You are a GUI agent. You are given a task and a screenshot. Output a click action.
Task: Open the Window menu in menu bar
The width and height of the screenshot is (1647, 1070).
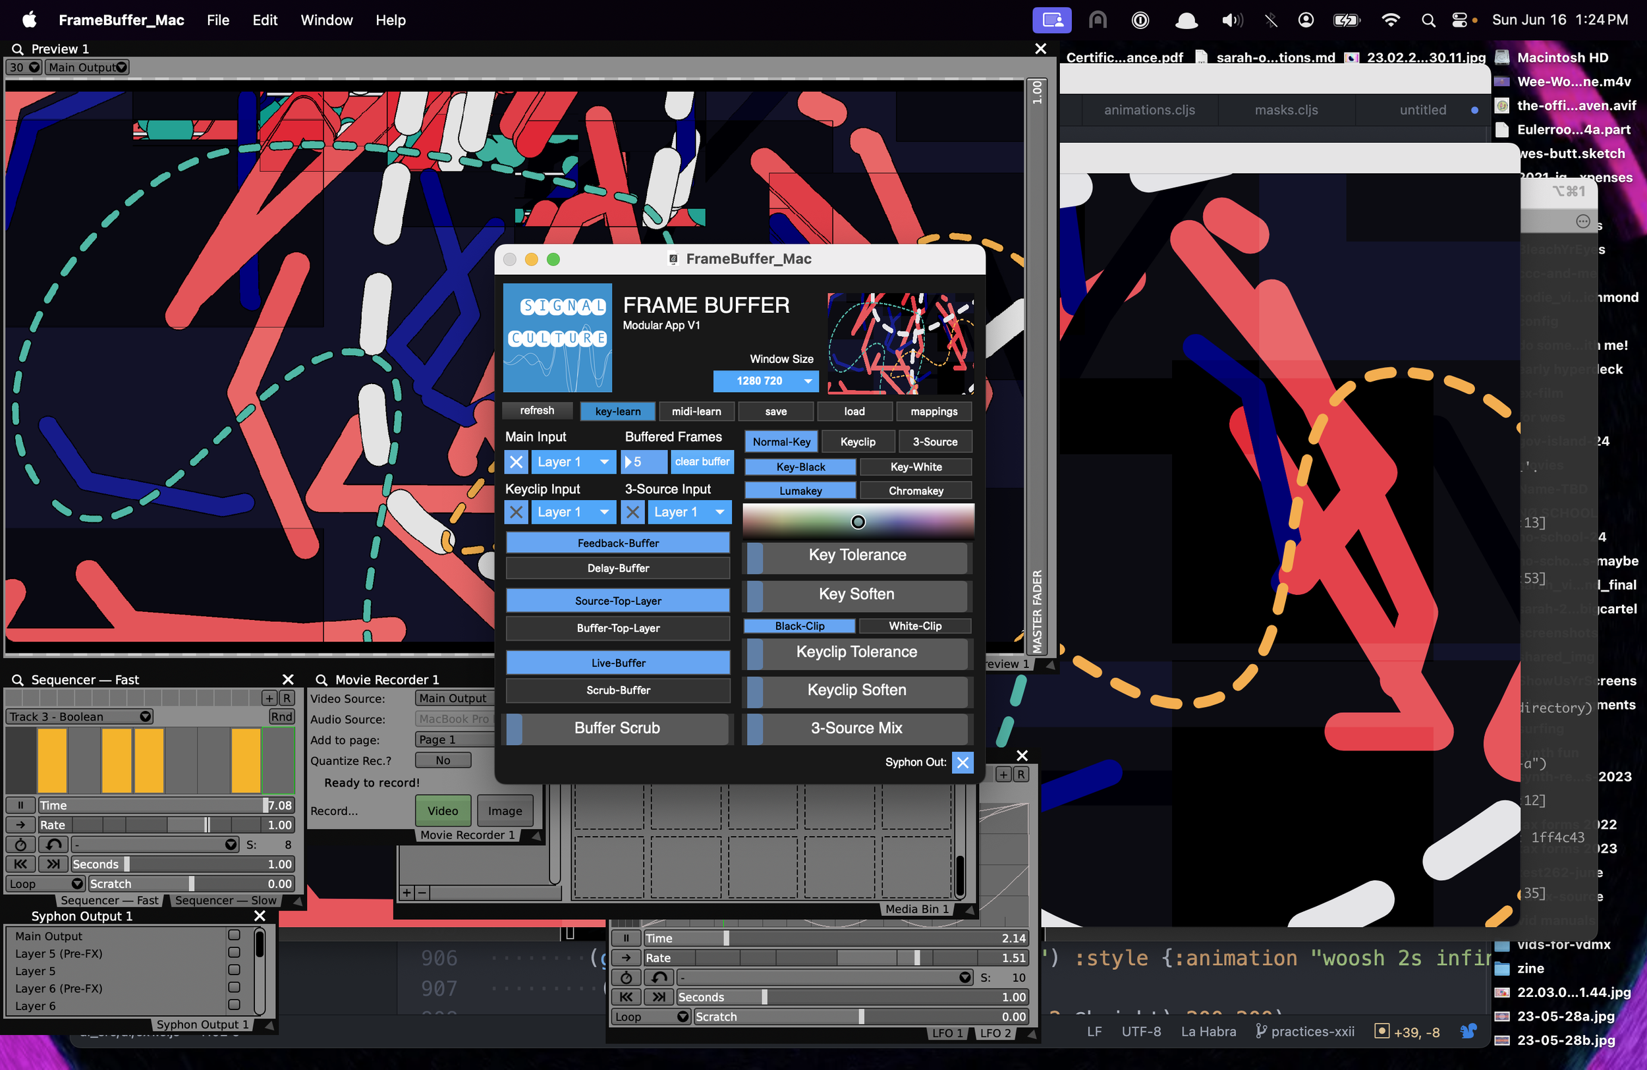click(x=326, y=20)
